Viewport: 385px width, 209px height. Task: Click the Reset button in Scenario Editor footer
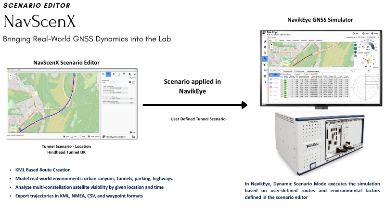pos(82,137)
